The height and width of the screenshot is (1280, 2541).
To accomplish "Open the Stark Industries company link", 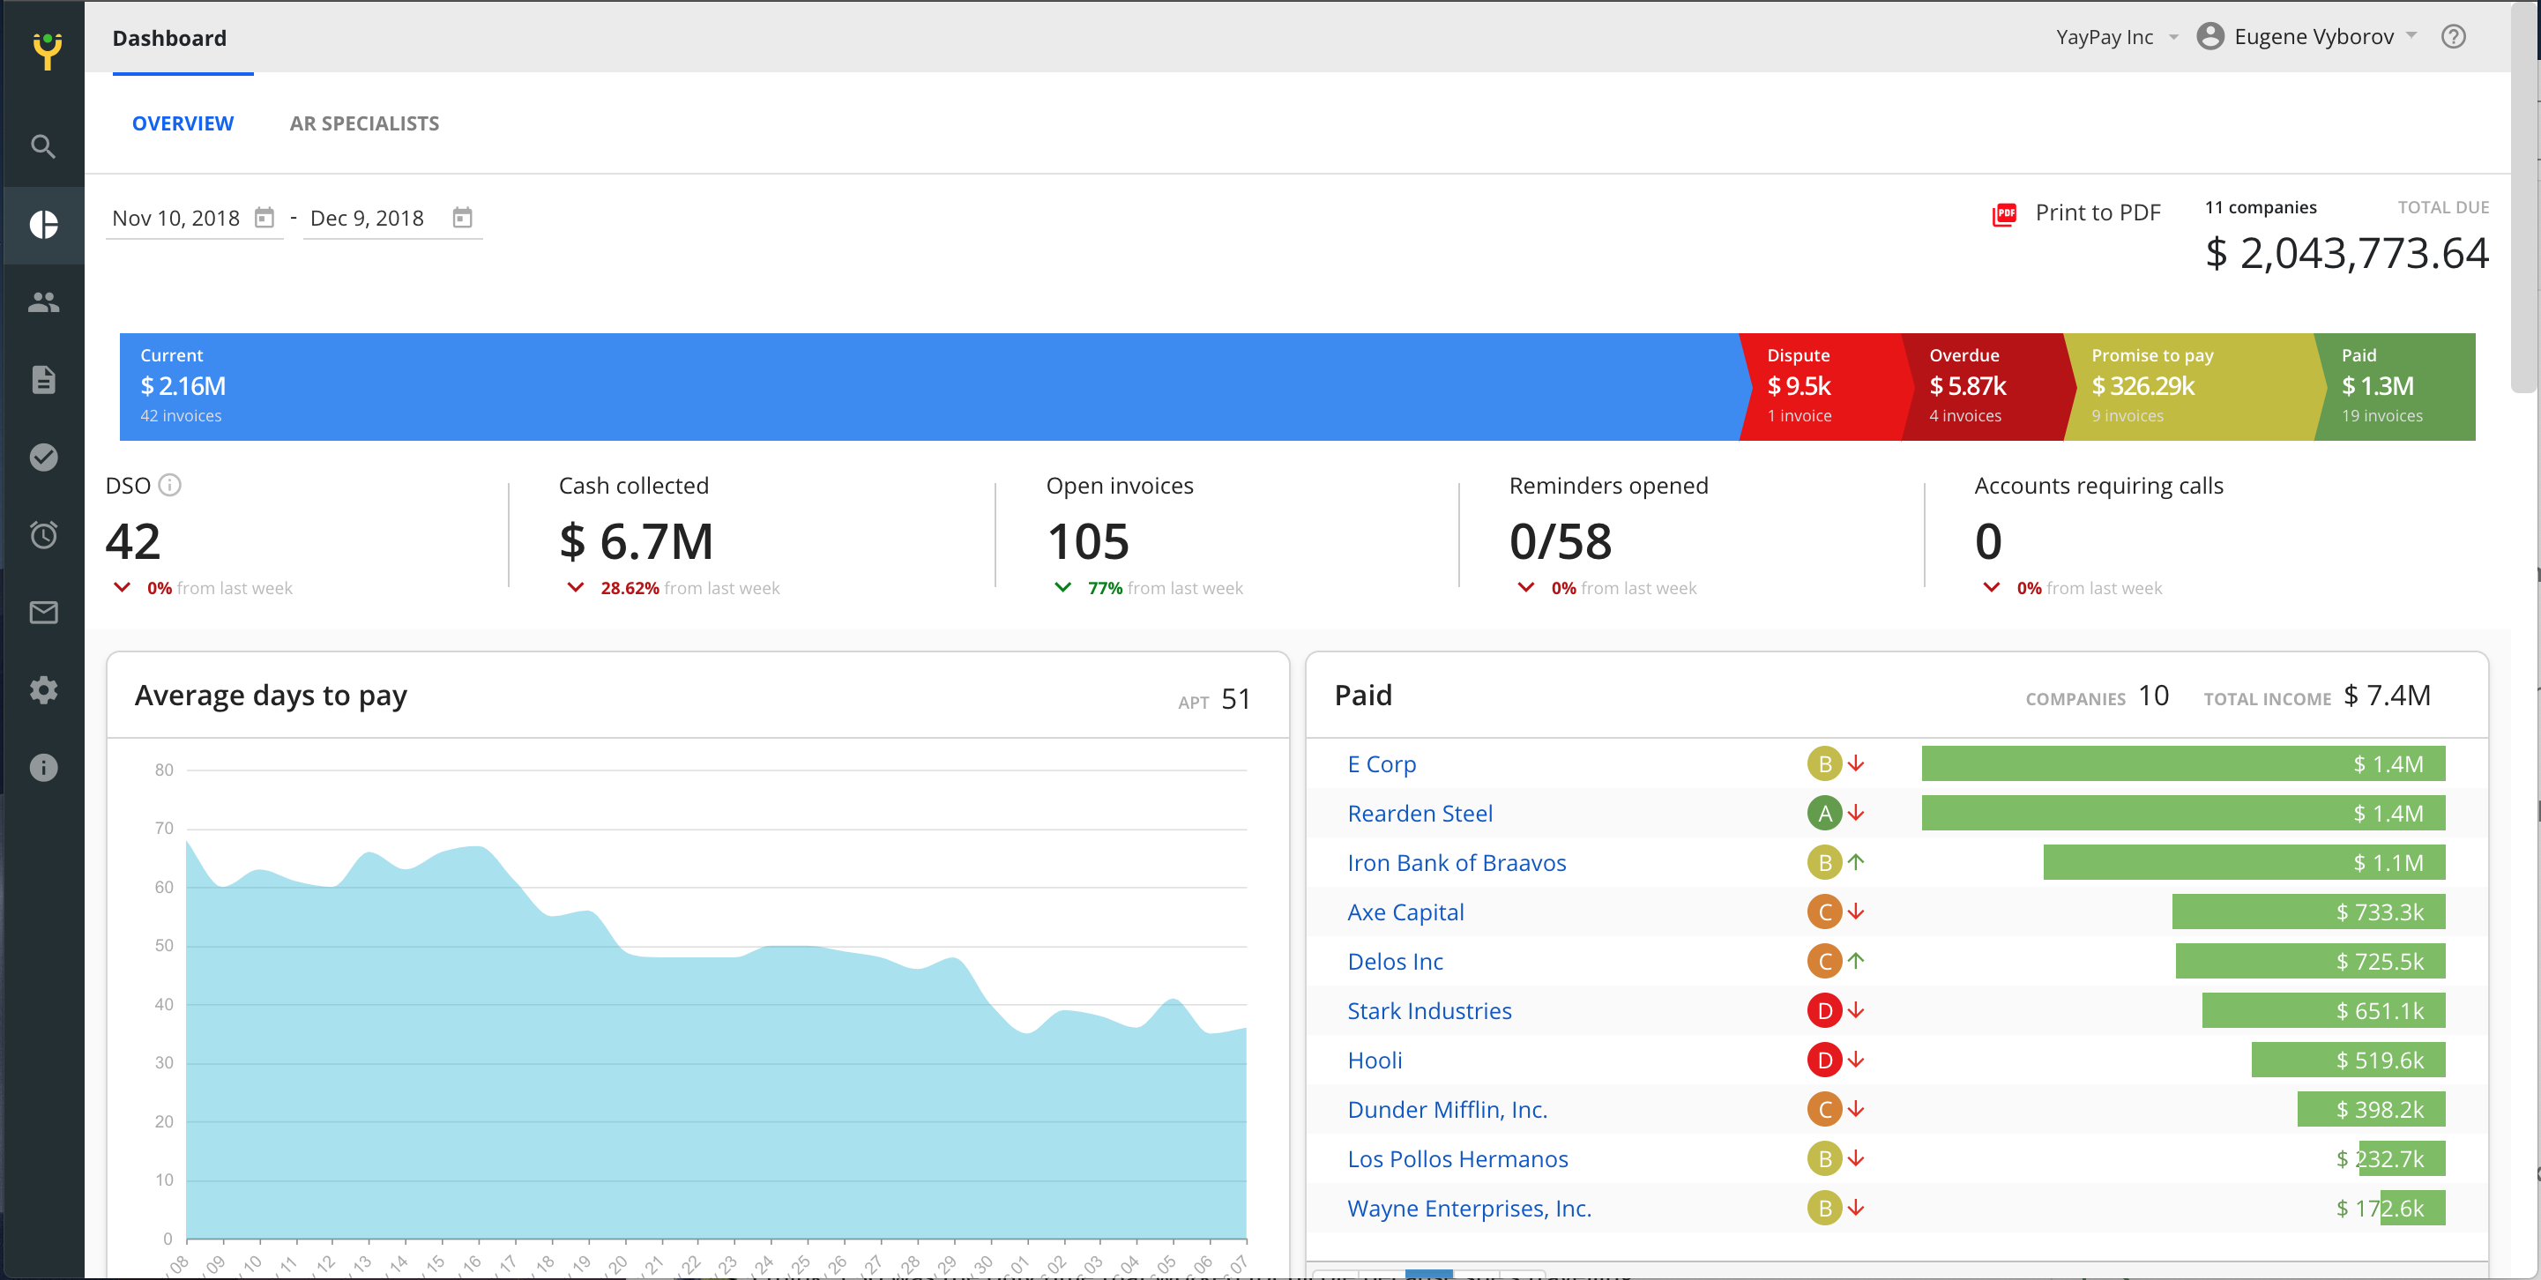I will [1428, 1011].
